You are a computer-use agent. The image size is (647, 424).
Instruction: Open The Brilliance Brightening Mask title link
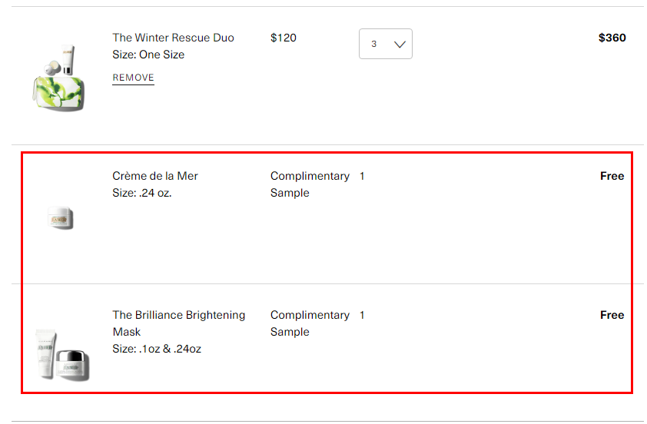coord(179,323)
